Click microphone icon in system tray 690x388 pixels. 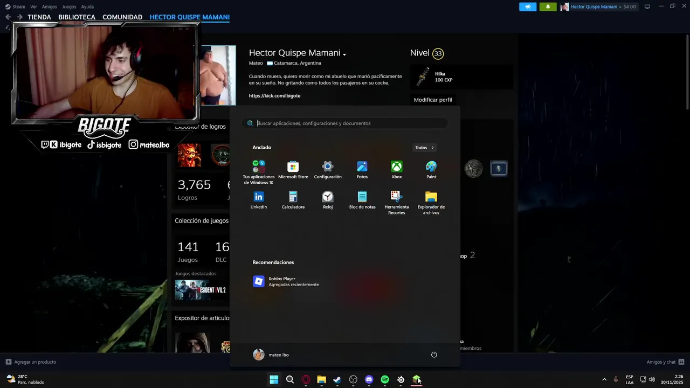point(616,380)
